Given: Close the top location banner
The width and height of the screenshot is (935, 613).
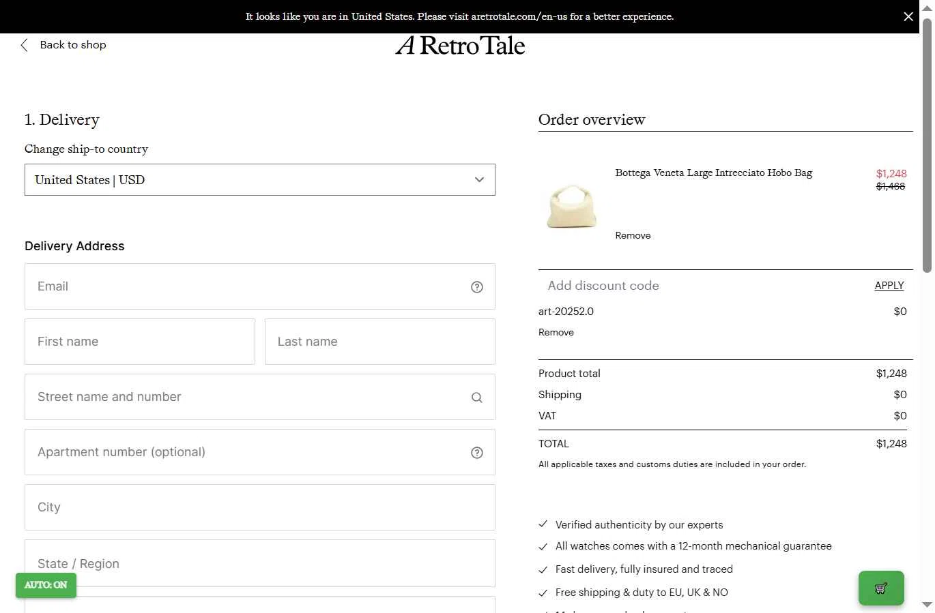Looking at the screenshot, I should [908, 16].
